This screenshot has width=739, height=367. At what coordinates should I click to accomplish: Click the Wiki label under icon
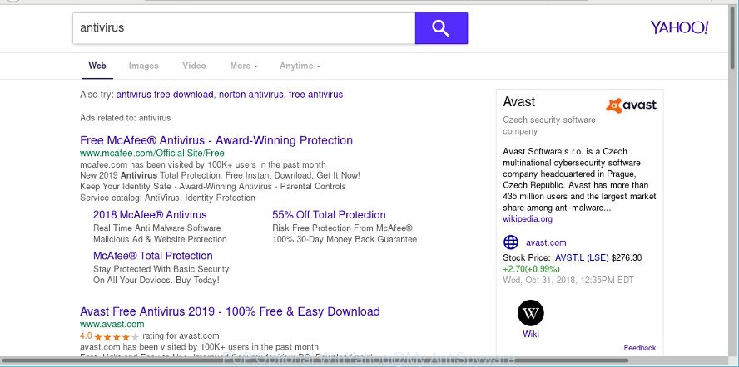(531, 335)
